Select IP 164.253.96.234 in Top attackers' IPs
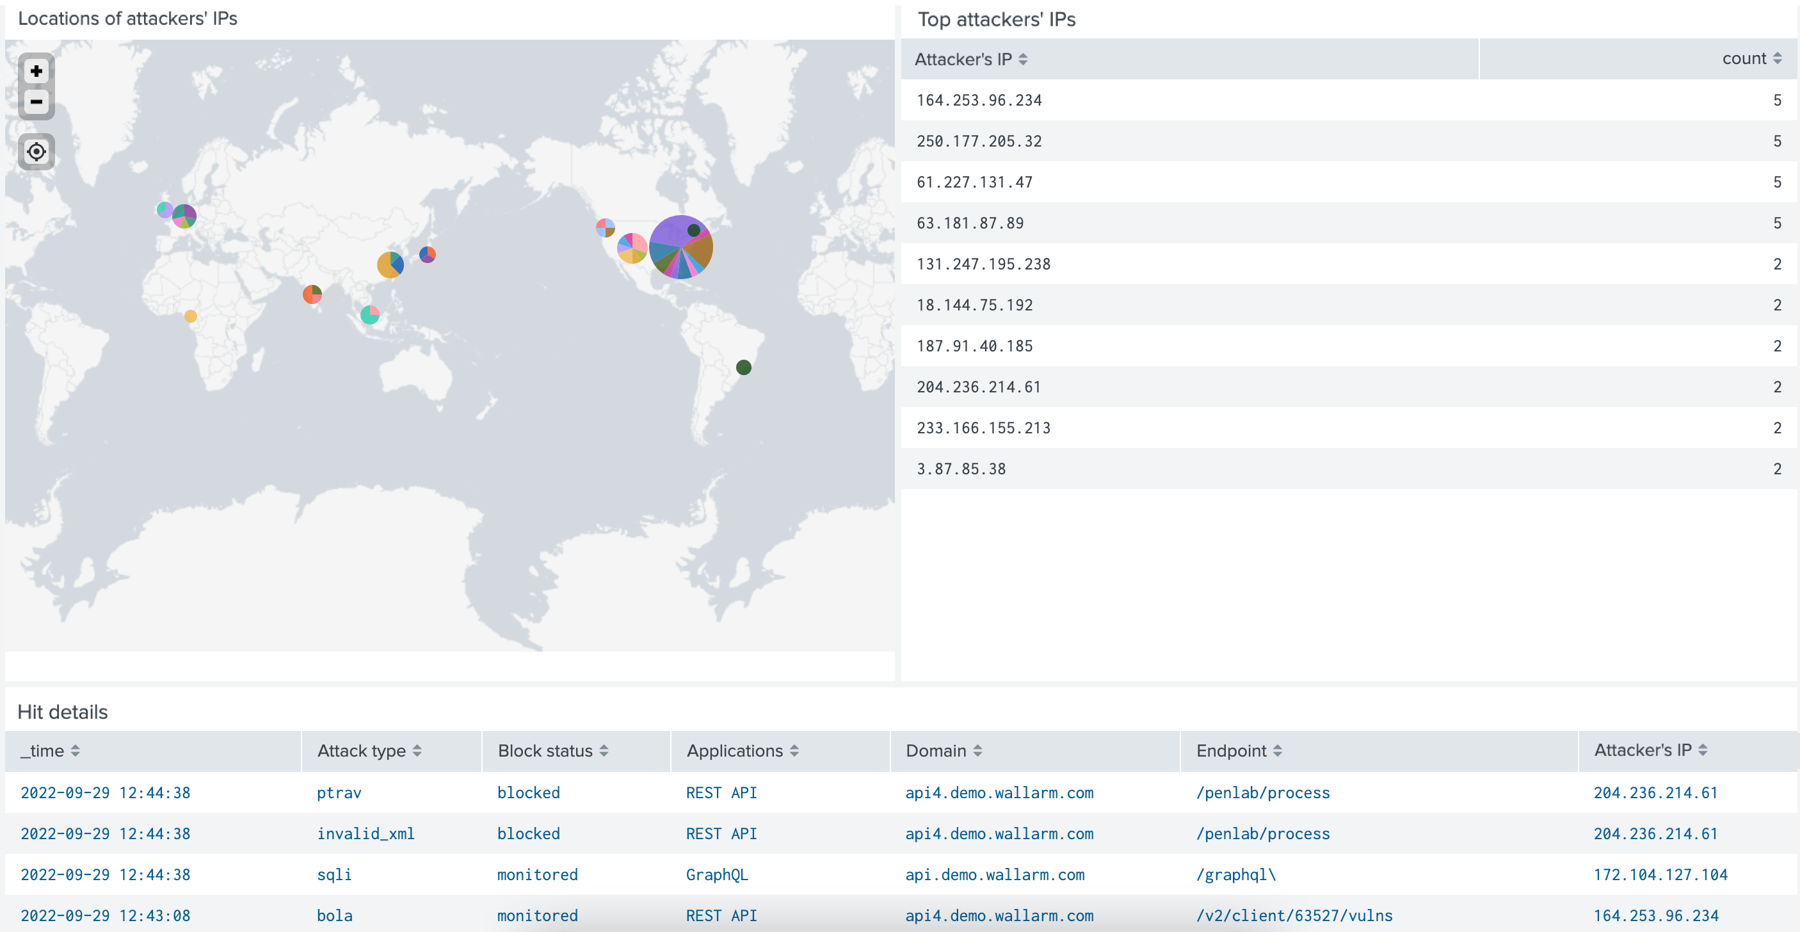1800x932 pixels. pyautogui.click(x=979, y=99)
